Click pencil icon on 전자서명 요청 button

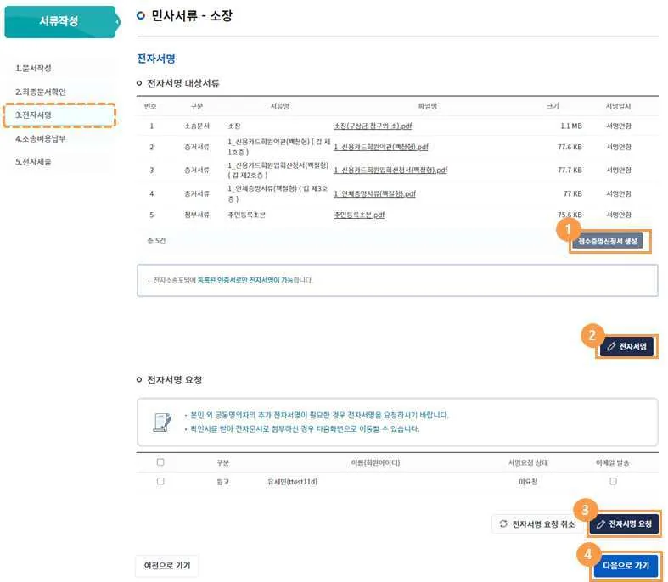coord(601,524)
